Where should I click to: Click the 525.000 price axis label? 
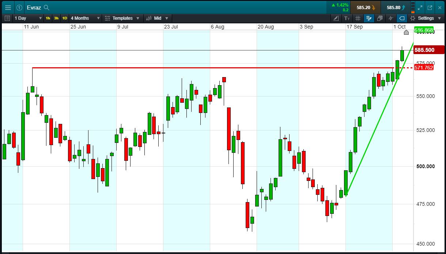click(425, 130)
